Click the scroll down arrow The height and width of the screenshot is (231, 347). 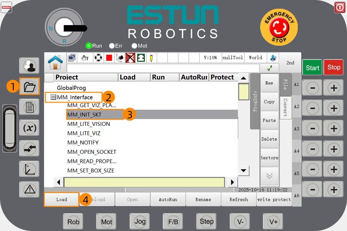click(243, 171)
